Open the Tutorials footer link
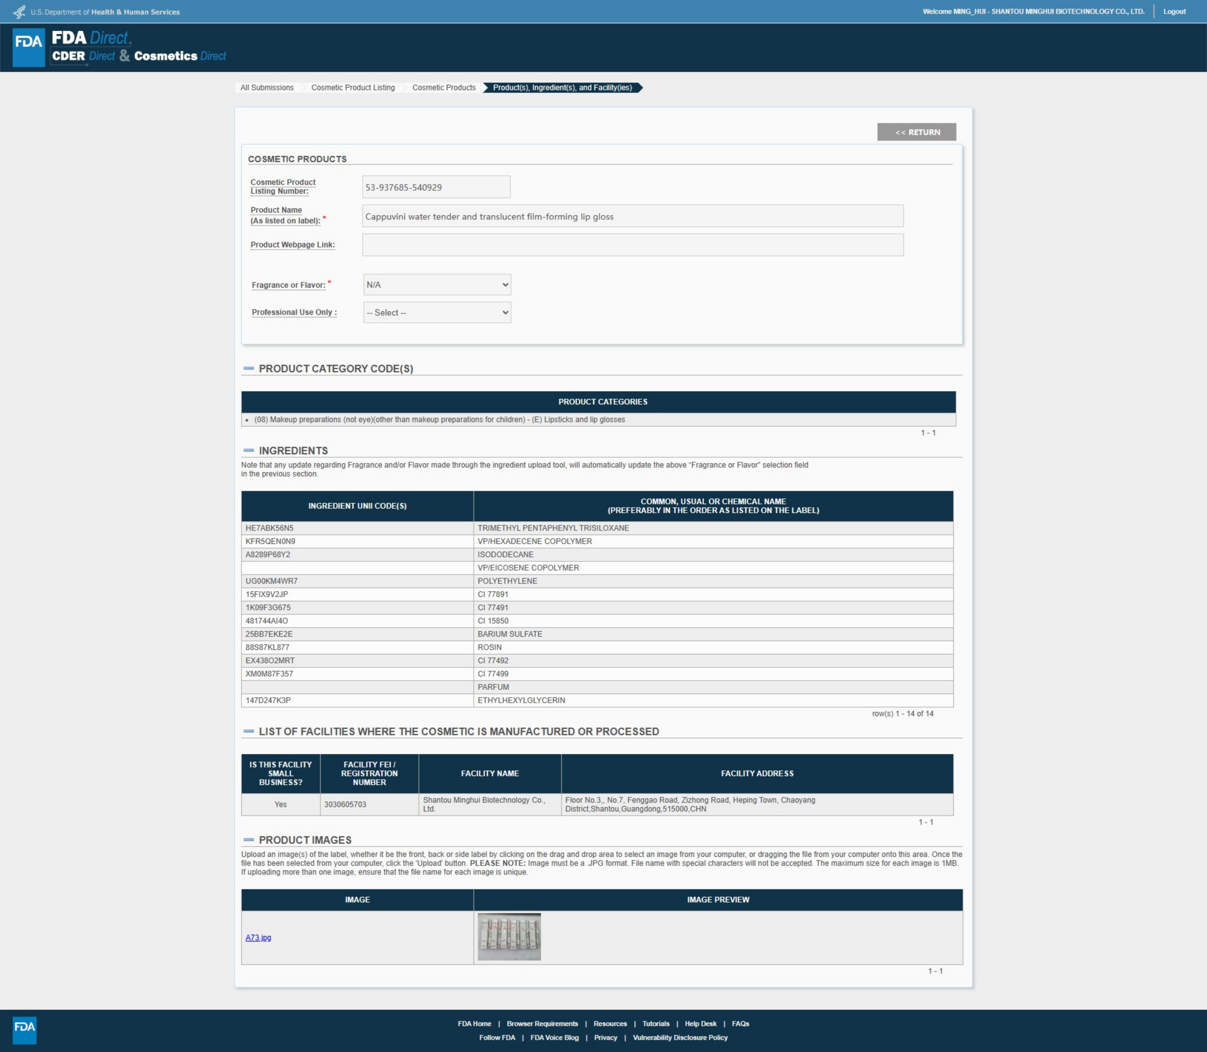Viewport: 1207px width, 1052px height. coord(656,1023)
